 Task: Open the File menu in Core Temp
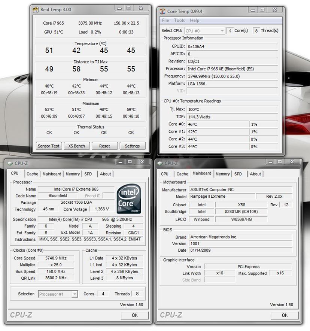click(x=165, y=21)
